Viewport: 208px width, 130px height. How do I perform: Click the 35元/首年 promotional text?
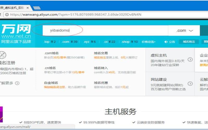click(60, 57)
